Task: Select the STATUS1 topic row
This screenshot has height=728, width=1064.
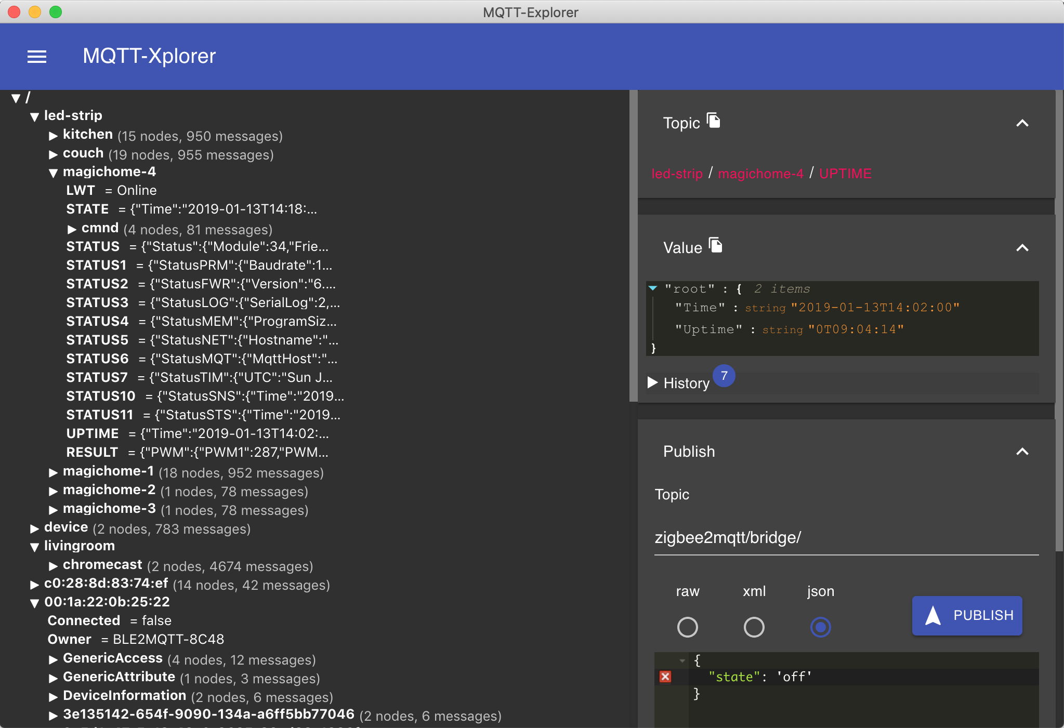Action: (x=199, y=265)
